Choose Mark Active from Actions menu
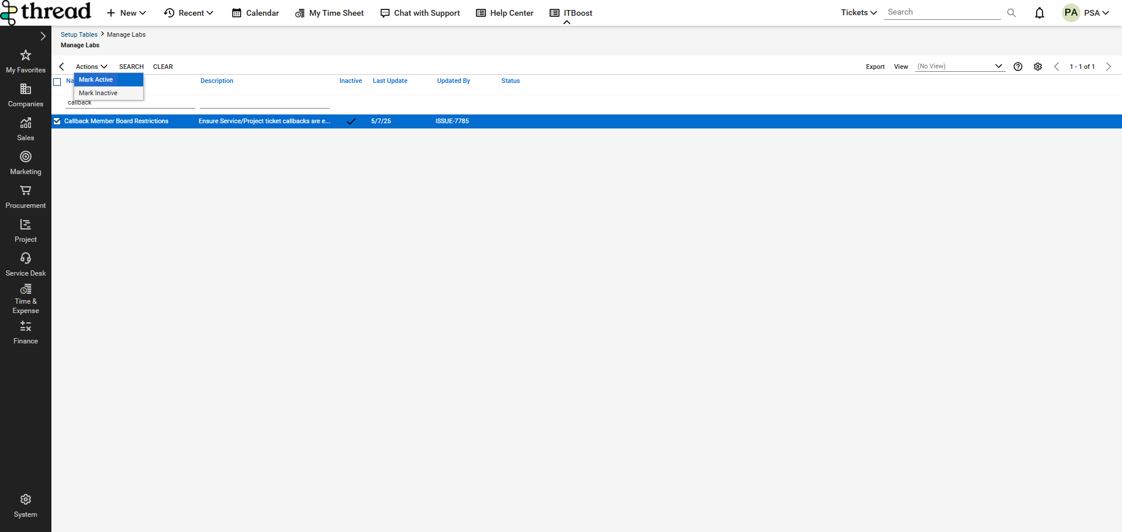 point(109,79)
